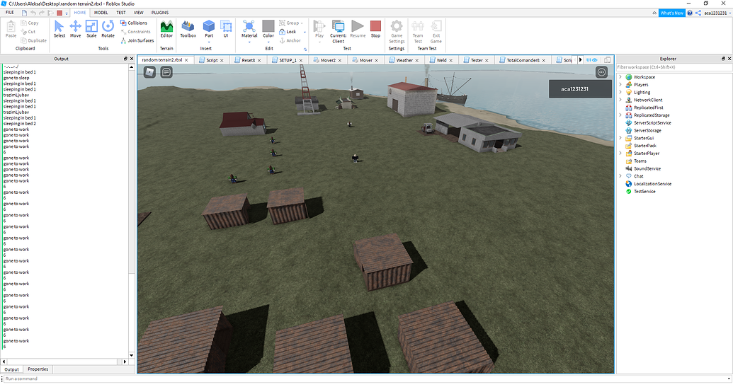The width and height of the screenshot is (733, 387).
Task: Switch to the Properties bottom tab
Action: (38, 369)
